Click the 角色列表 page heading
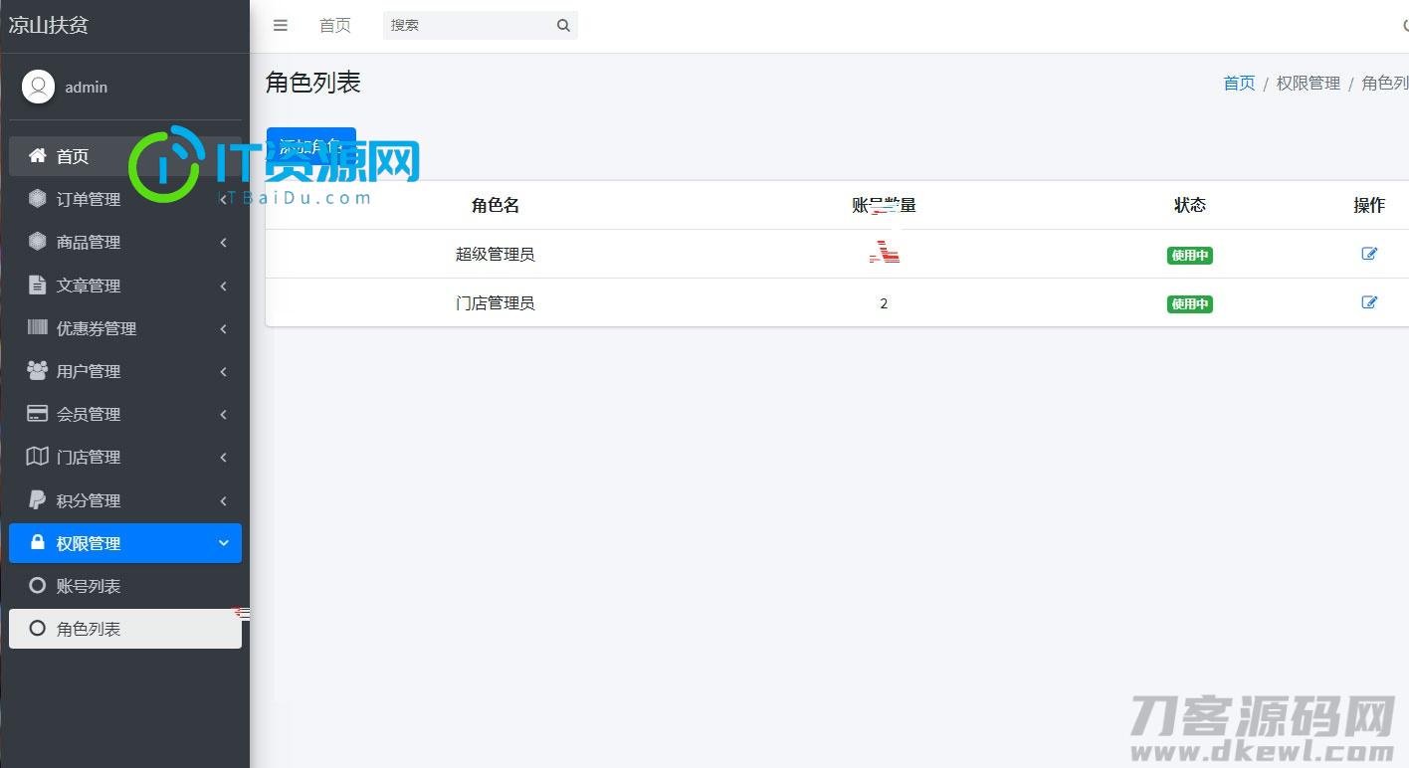Image resolution: width=1409 pixels, height=768 pixels. point(313,83)
